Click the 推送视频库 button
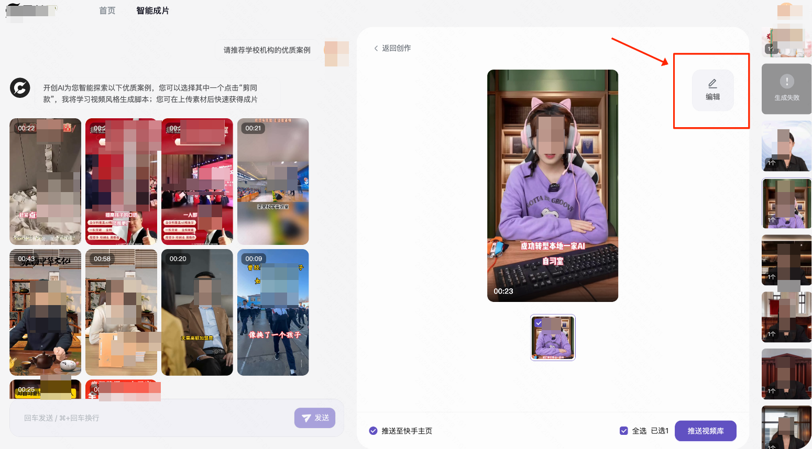 point(705,431)
